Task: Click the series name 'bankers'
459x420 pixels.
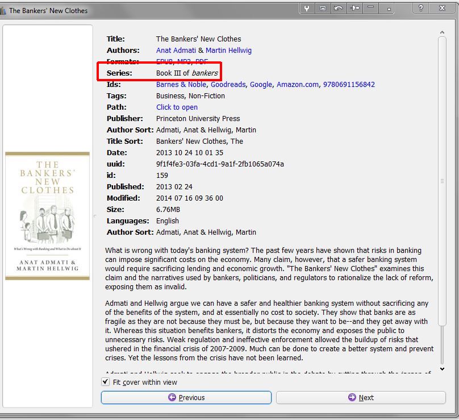Action: tap(205, 73)
